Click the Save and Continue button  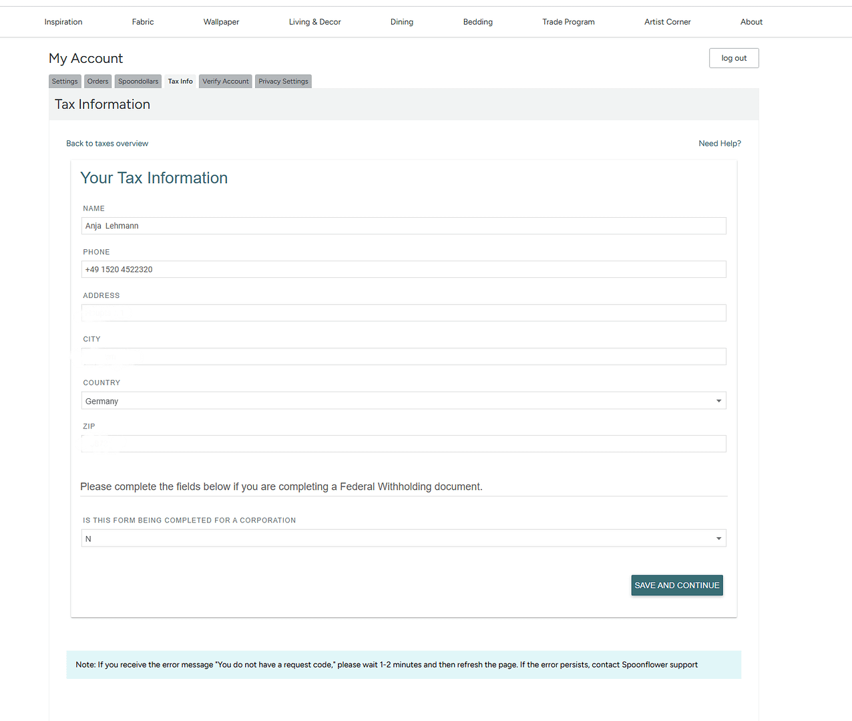click(x=676, y=585)
